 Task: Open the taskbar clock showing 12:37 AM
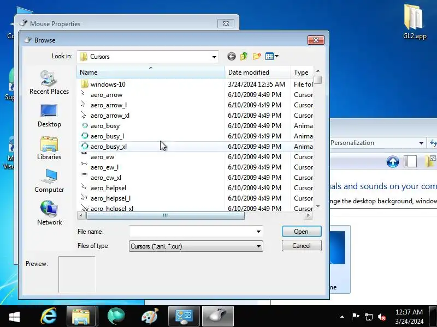coord(409,317)
